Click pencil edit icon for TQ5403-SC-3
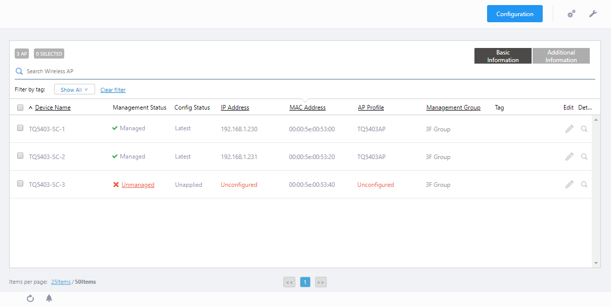This screenshot has height=307, width=611. tap(570, 184)
